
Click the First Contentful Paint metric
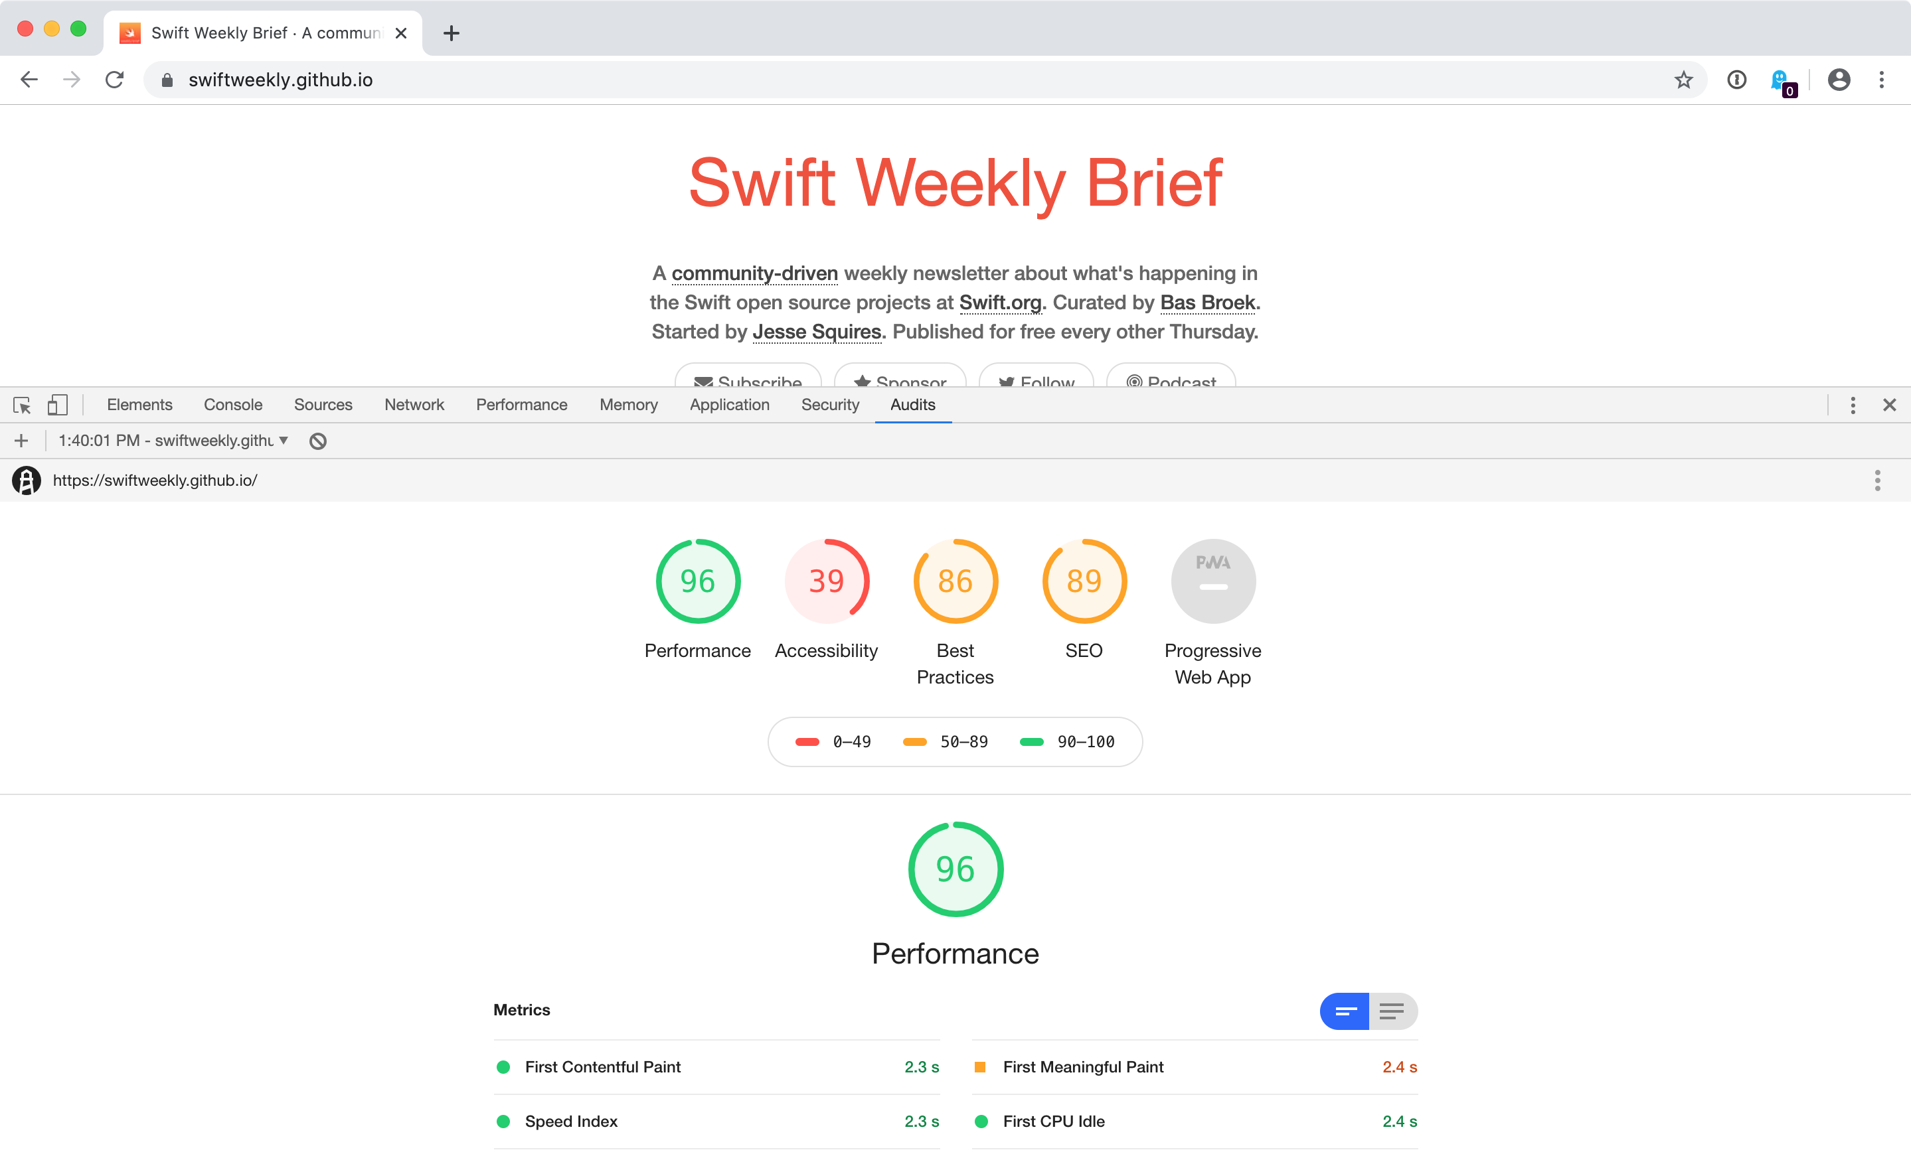(x=716, y=1067)
